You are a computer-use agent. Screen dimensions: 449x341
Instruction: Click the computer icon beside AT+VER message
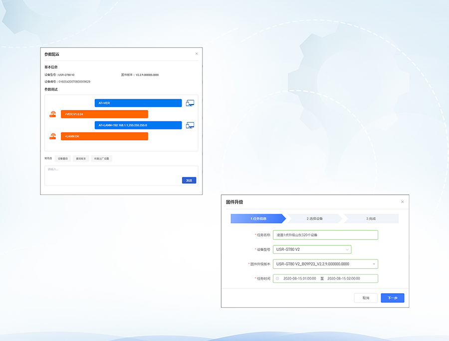190,103
